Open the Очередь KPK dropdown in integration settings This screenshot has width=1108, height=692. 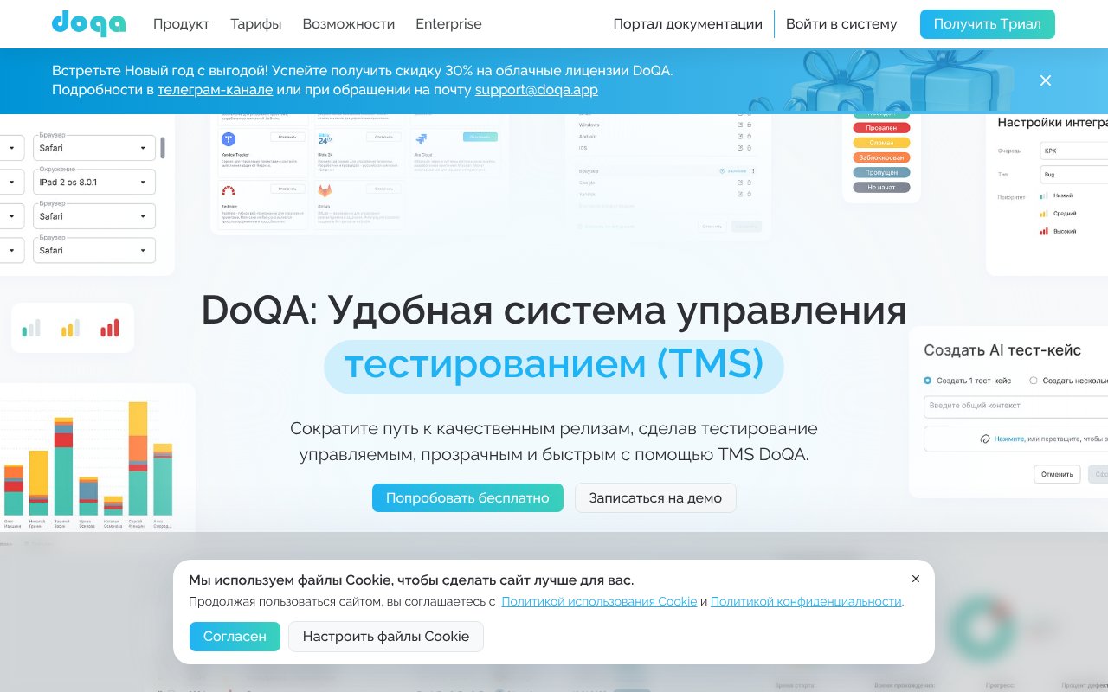click(x=1074, y=151)
